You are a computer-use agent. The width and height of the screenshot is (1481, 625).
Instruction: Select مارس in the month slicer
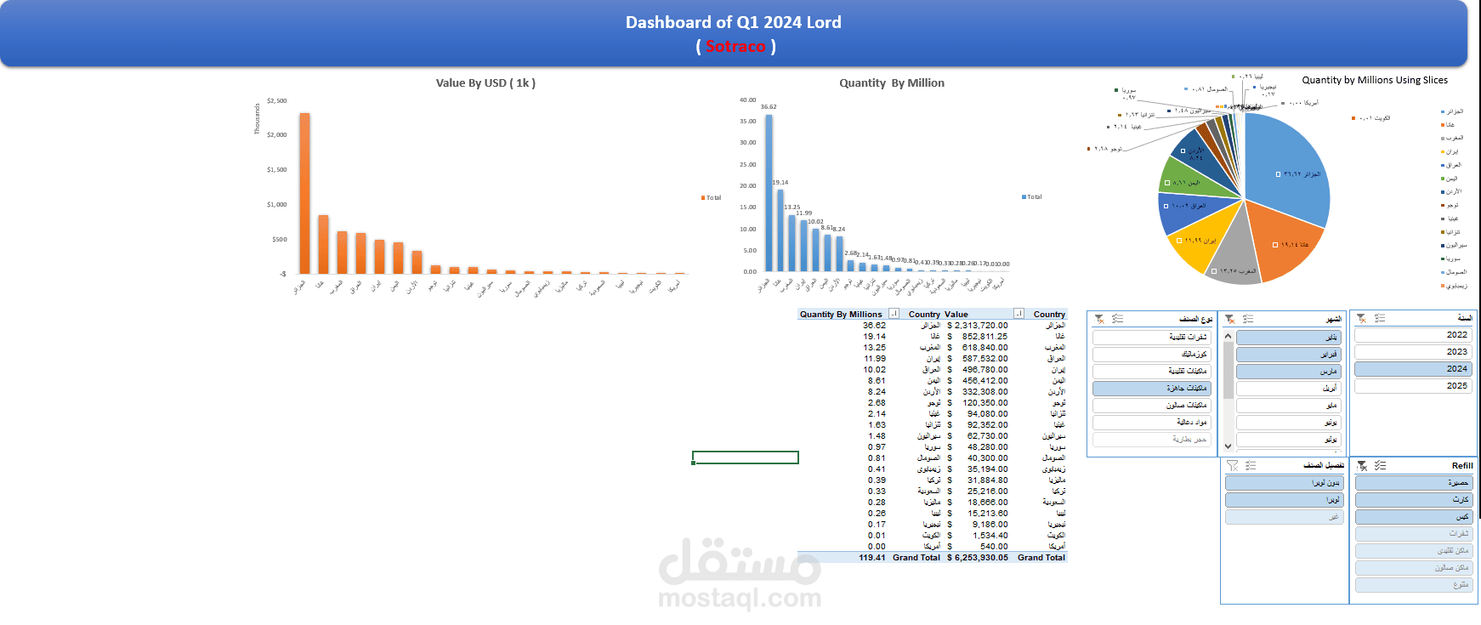coord(1289,372)
